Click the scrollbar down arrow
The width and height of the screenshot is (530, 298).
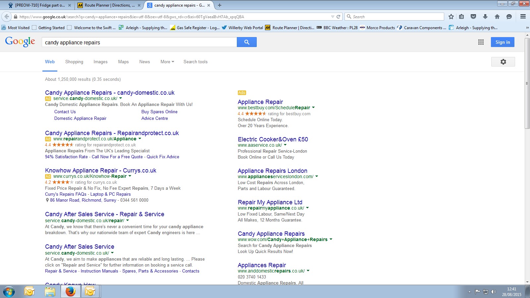click(x=527, y=282)
